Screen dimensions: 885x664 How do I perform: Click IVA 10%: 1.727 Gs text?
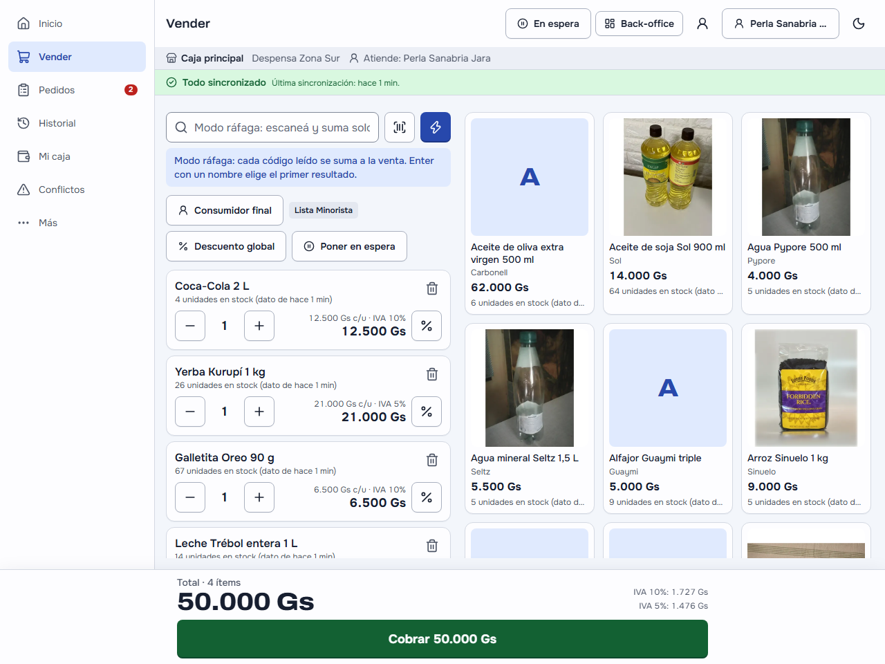click(671, 592)
